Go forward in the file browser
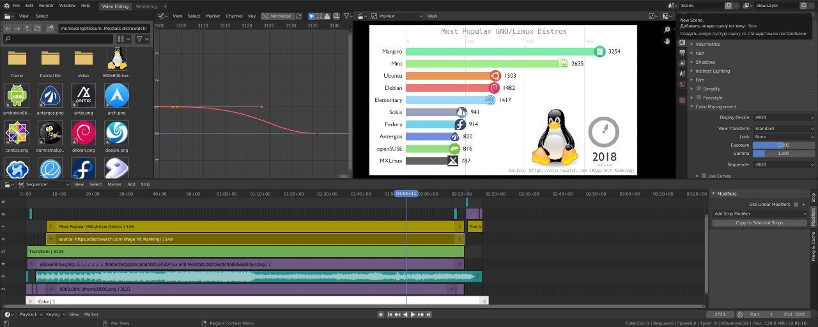The height and width of the screenshot is (327, 818). click(x=18, y=28)
